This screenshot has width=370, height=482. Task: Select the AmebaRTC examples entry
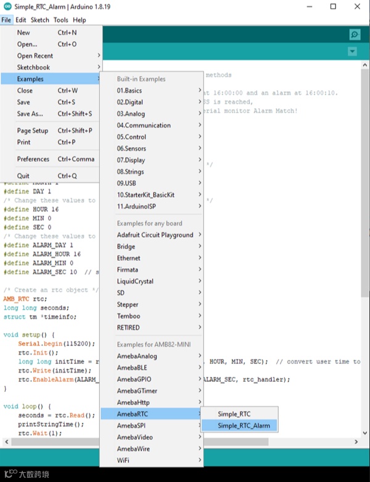click(152, 414)
